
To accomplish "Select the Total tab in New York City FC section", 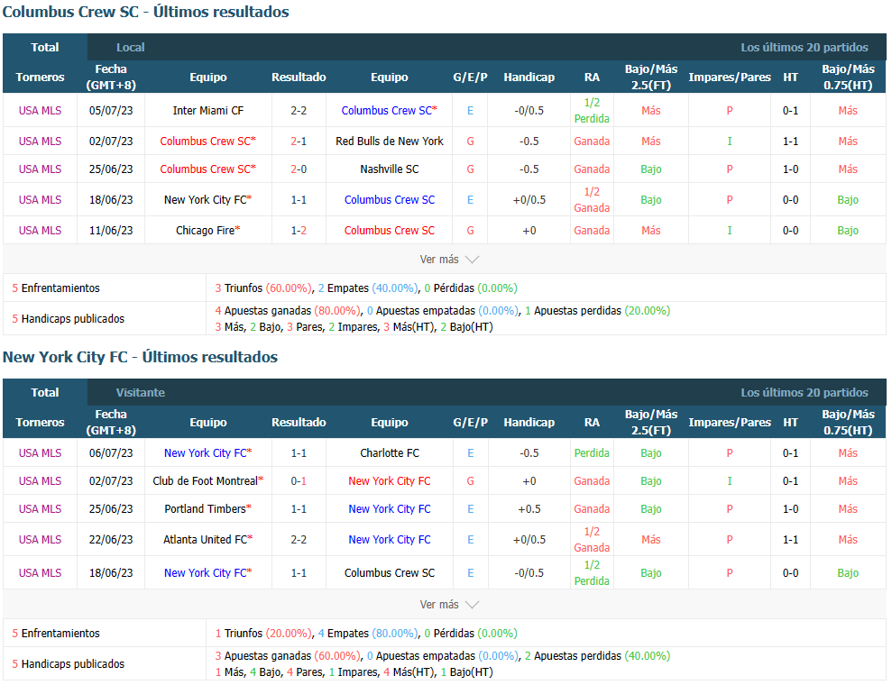I will pos(45,392).
